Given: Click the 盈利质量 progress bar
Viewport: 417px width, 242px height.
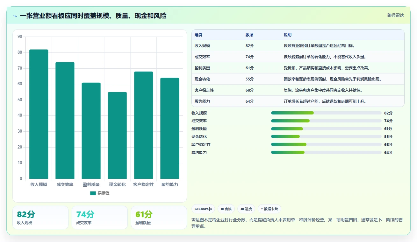Looking at the screenshot, I should click(x=326, y=129).
